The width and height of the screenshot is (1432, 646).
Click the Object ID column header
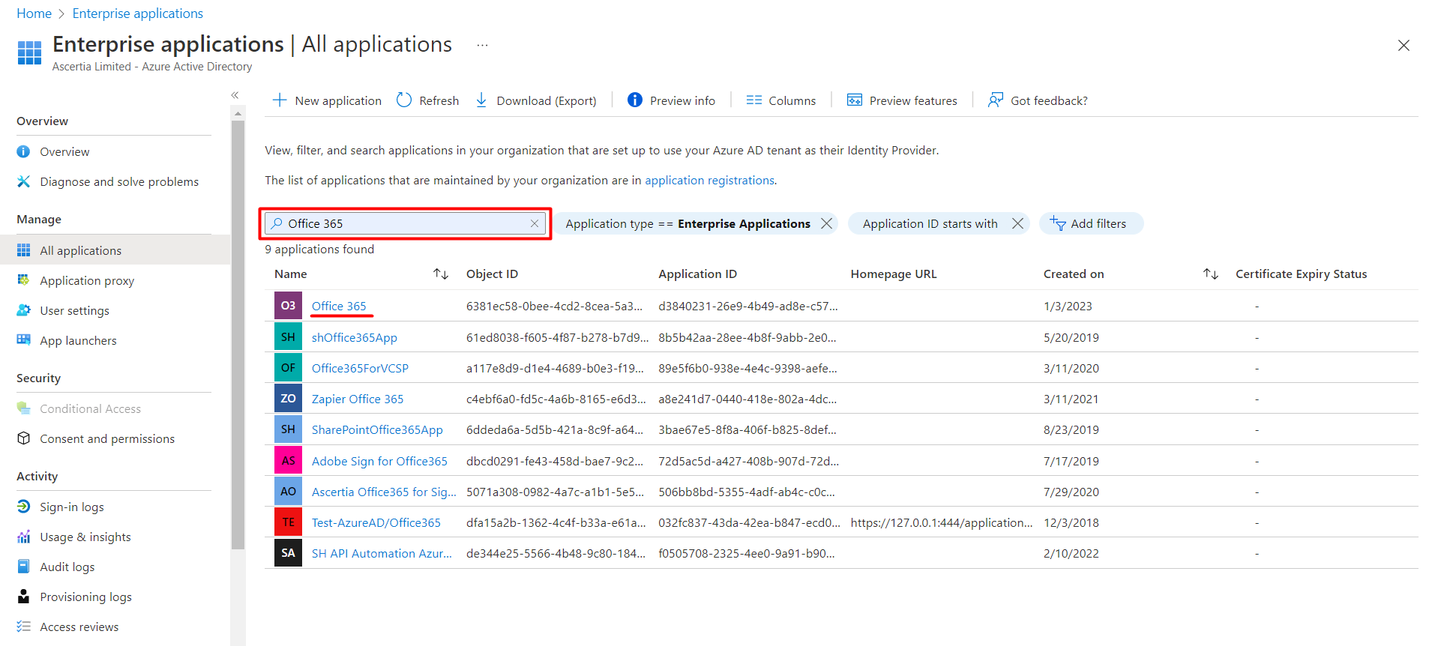tap(492, 274)
